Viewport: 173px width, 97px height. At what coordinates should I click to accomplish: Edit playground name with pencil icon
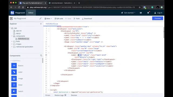click(x=41, y=19)
